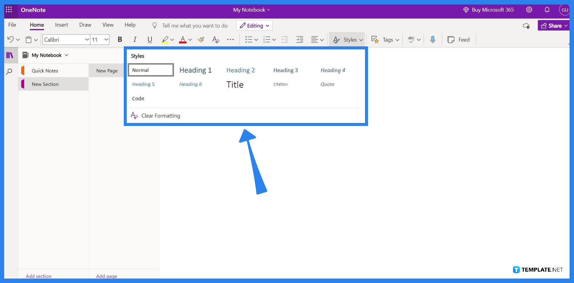Click the Buy Microsoft 365 link
Screen dimensions: 574x283
[492, 10]
